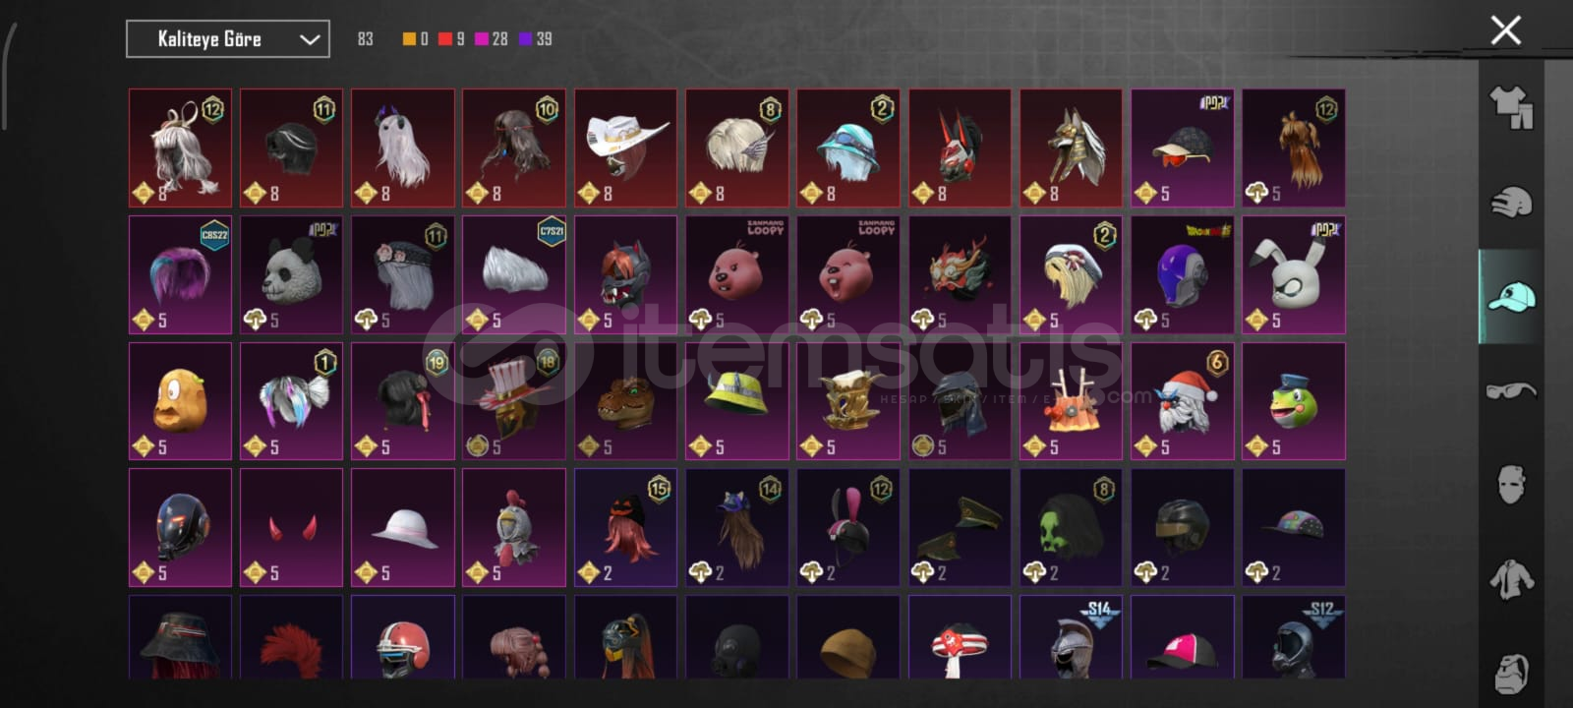Select the red devil horns item
The height and width of the screenshot is (708, 1573).
pos(291,527)
